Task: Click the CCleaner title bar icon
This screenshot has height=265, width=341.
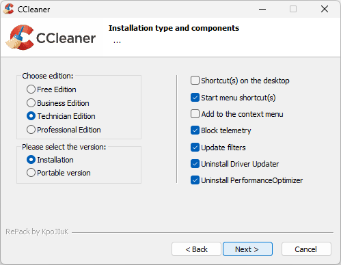Action: (9, 9)
